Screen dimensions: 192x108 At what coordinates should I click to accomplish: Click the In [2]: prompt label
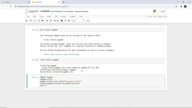click(x=35, y=60)
